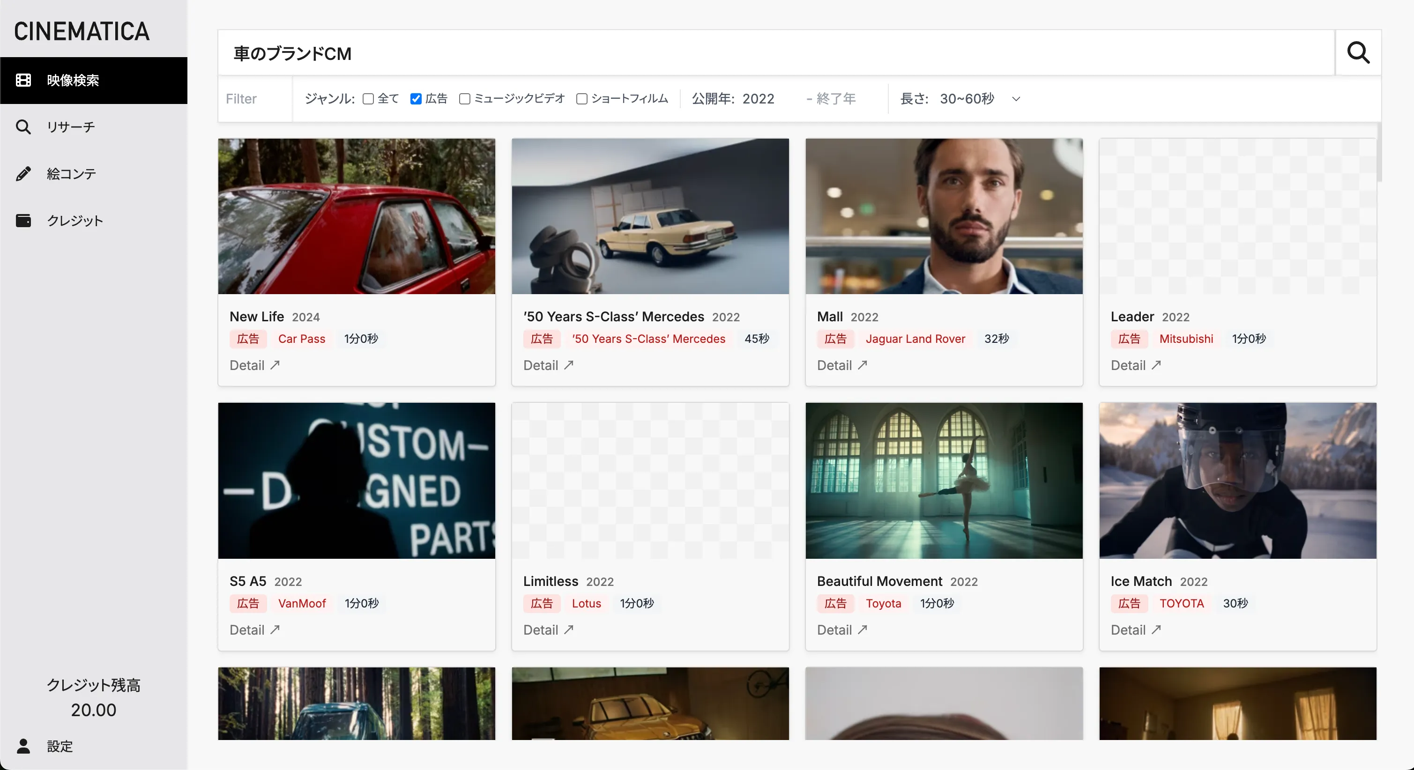Click the クレジット残高 20.00 balance

pyautogui.click(x=93, y=697)
